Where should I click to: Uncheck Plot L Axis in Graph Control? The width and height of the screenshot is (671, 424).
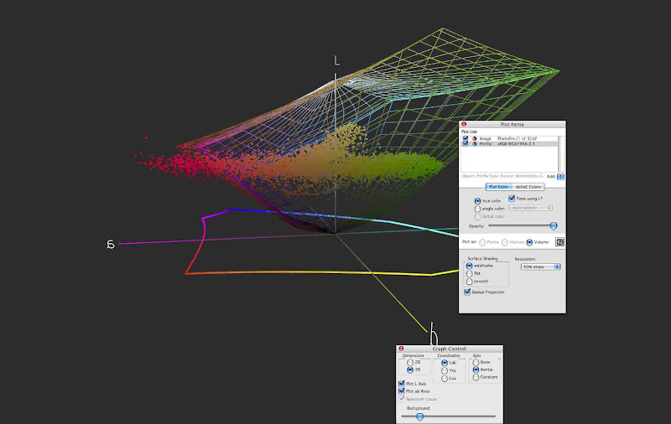tap(402, 384)
